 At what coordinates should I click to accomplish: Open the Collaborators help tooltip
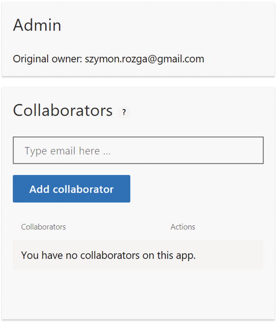pos(124,112)
